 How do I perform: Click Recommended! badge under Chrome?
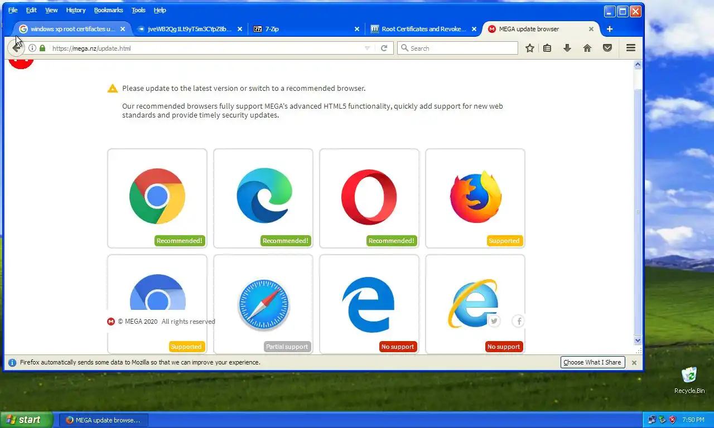(180, 241)
